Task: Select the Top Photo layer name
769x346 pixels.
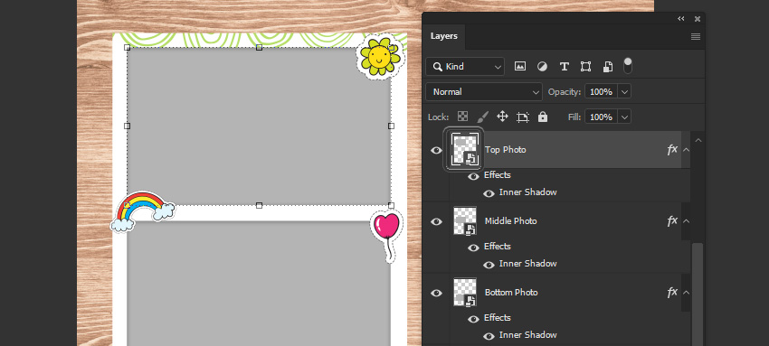Action: tap(505, 150)
